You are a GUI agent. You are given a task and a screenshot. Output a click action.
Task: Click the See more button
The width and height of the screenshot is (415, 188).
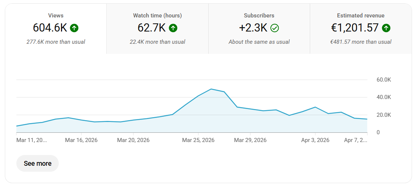tap(38, 164)
